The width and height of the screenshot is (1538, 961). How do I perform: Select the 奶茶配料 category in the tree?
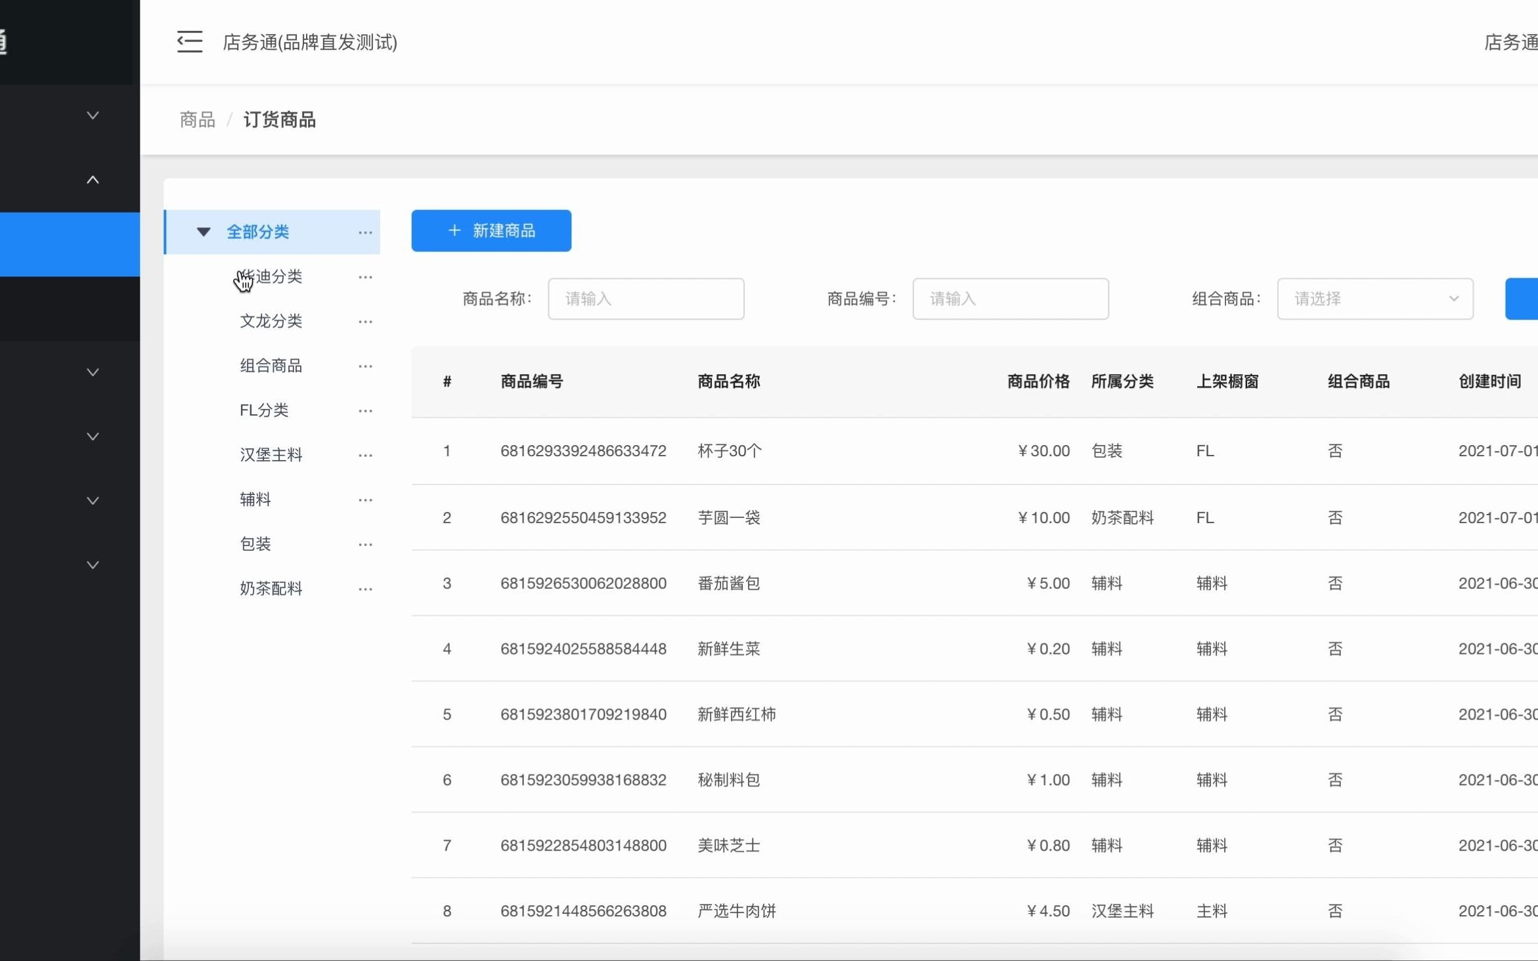pyautogui.click(x=271, y=589)
